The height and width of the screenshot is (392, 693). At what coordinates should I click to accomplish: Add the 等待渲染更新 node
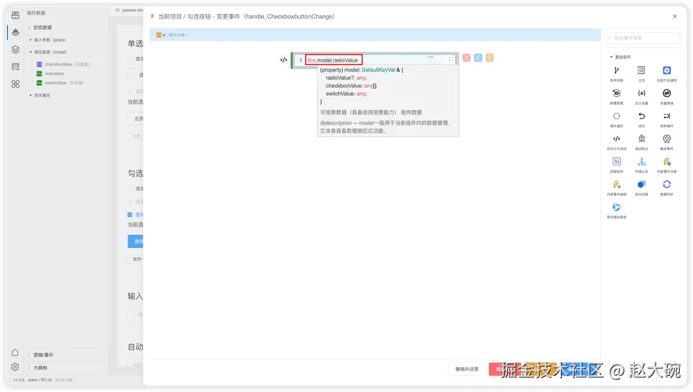(617, 207)
